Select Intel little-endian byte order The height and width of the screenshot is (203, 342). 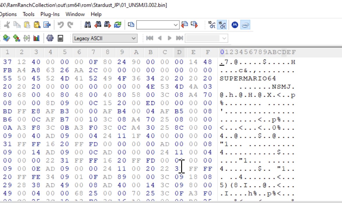[x=245, y=25]
